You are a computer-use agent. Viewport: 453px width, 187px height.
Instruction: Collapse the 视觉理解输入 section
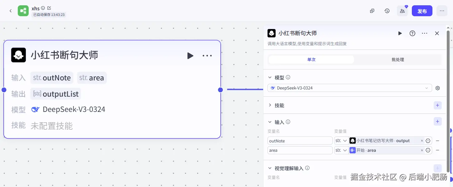coord(270,168)
